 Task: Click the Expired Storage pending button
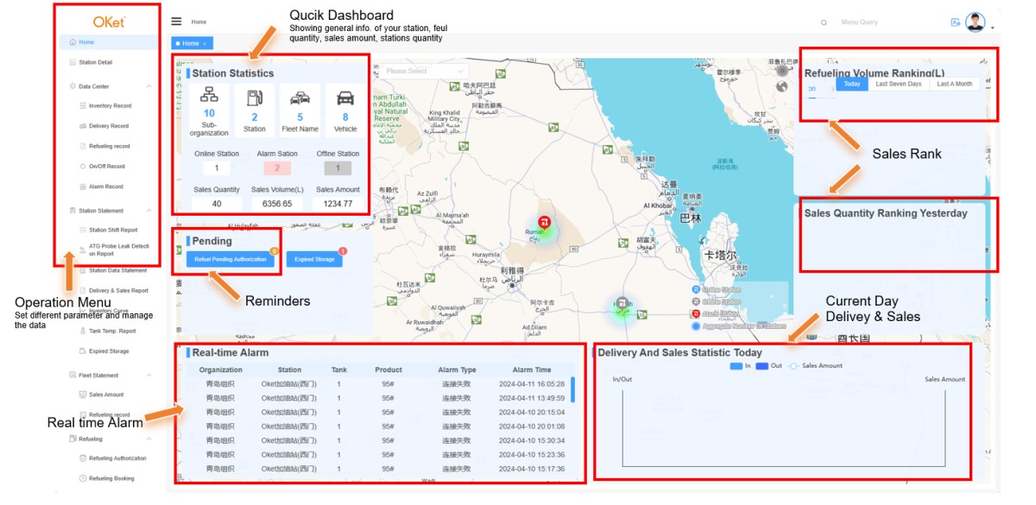314,259
